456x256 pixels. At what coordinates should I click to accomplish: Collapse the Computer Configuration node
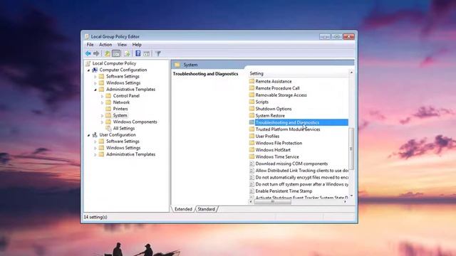point(88,70)
